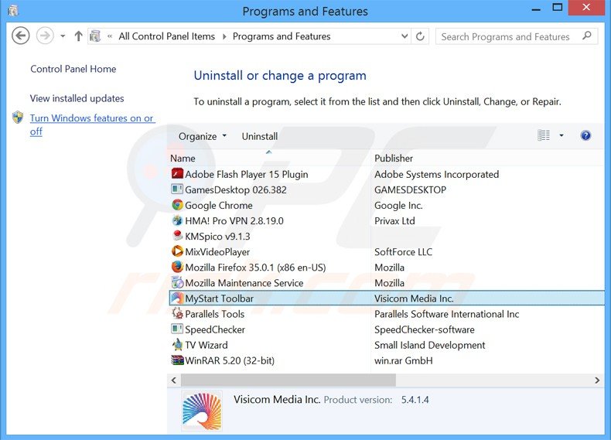Click the window's title bar system icon
The width and height of the screenshot is (611, 440).
(13, 11)
